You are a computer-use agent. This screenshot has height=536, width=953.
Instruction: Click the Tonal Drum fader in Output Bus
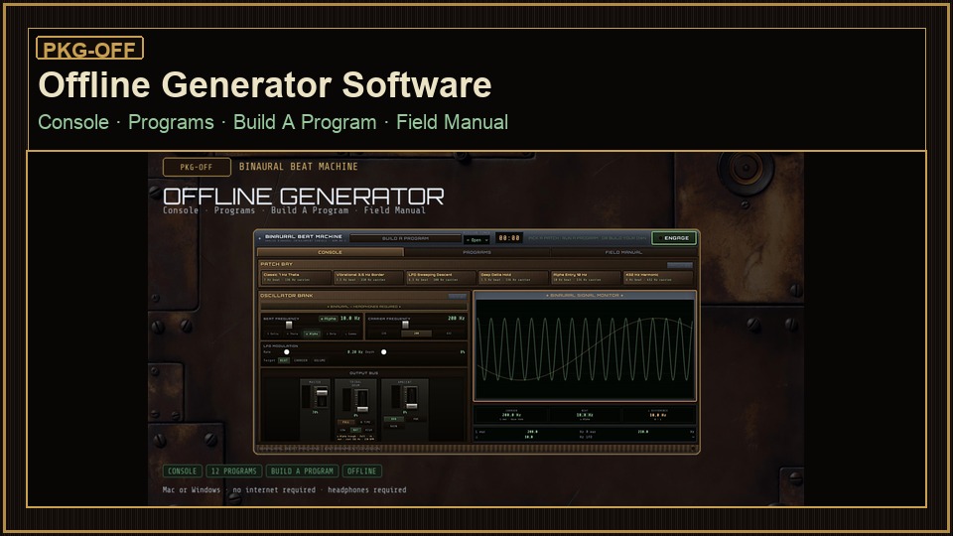(x=362, y=409)
